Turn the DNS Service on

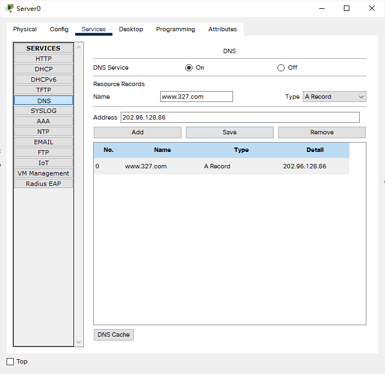(189, 67)
